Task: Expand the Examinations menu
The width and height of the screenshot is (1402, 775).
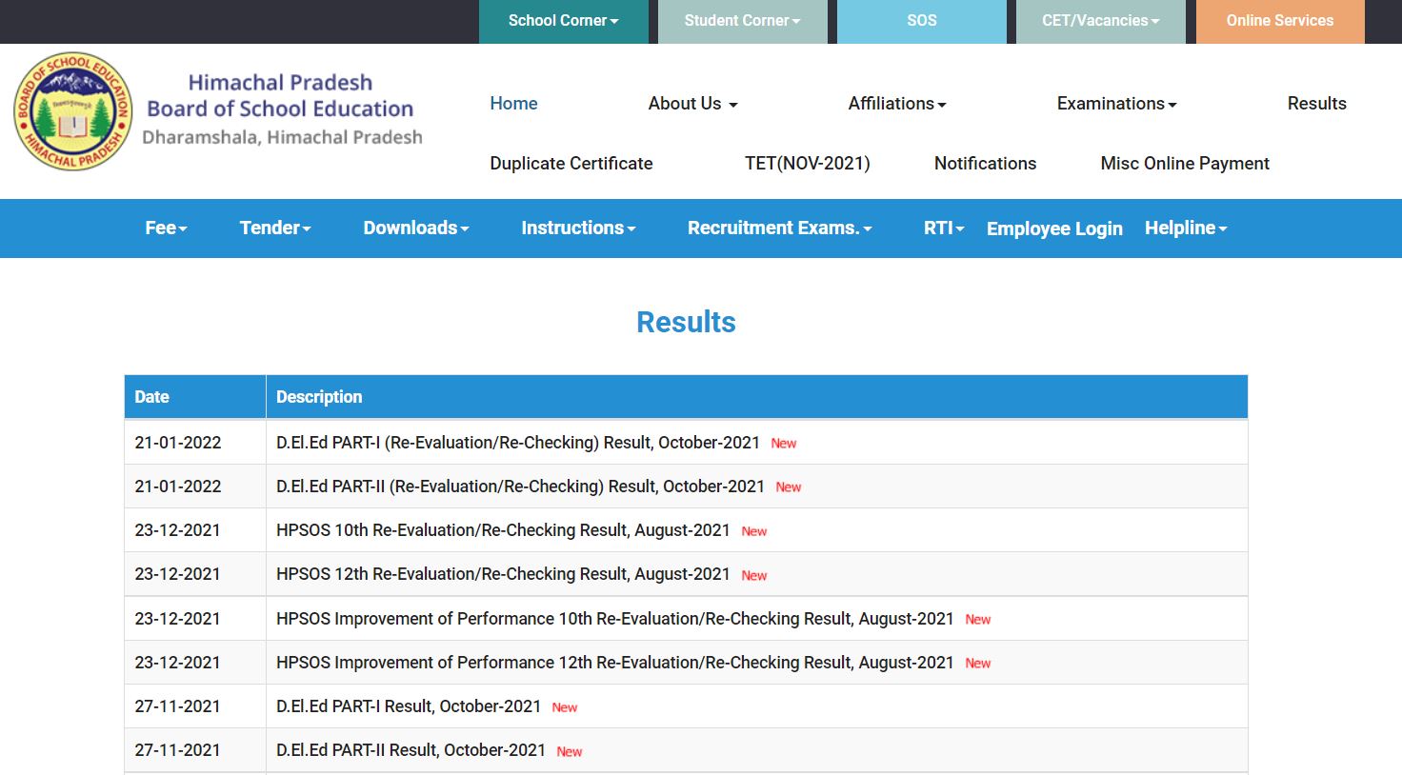Action: [x=1117, y=104]
